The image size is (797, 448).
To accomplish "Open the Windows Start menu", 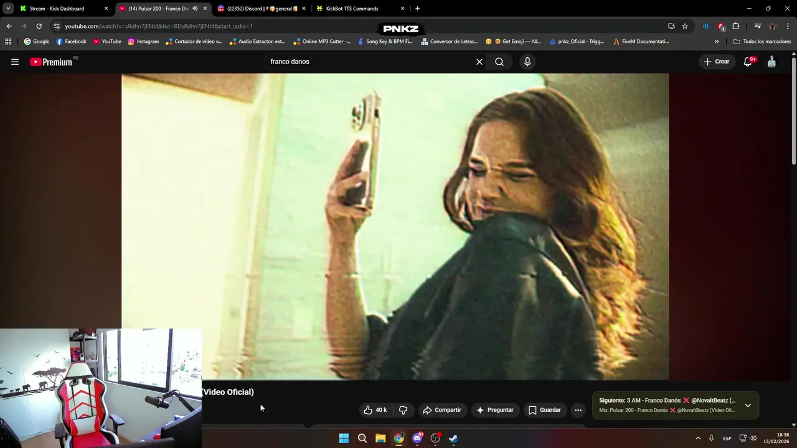I will (344, 438).
